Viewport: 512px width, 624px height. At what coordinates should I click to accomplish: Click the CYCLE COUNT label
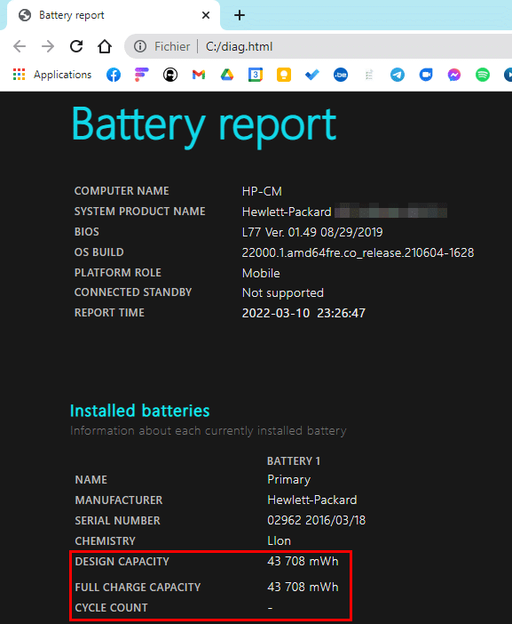(x=111, y=608)
